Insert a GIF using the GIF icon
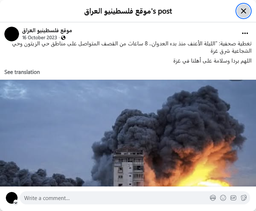The height and width of the screenshot is (211, 256). (x=233, y=198)
